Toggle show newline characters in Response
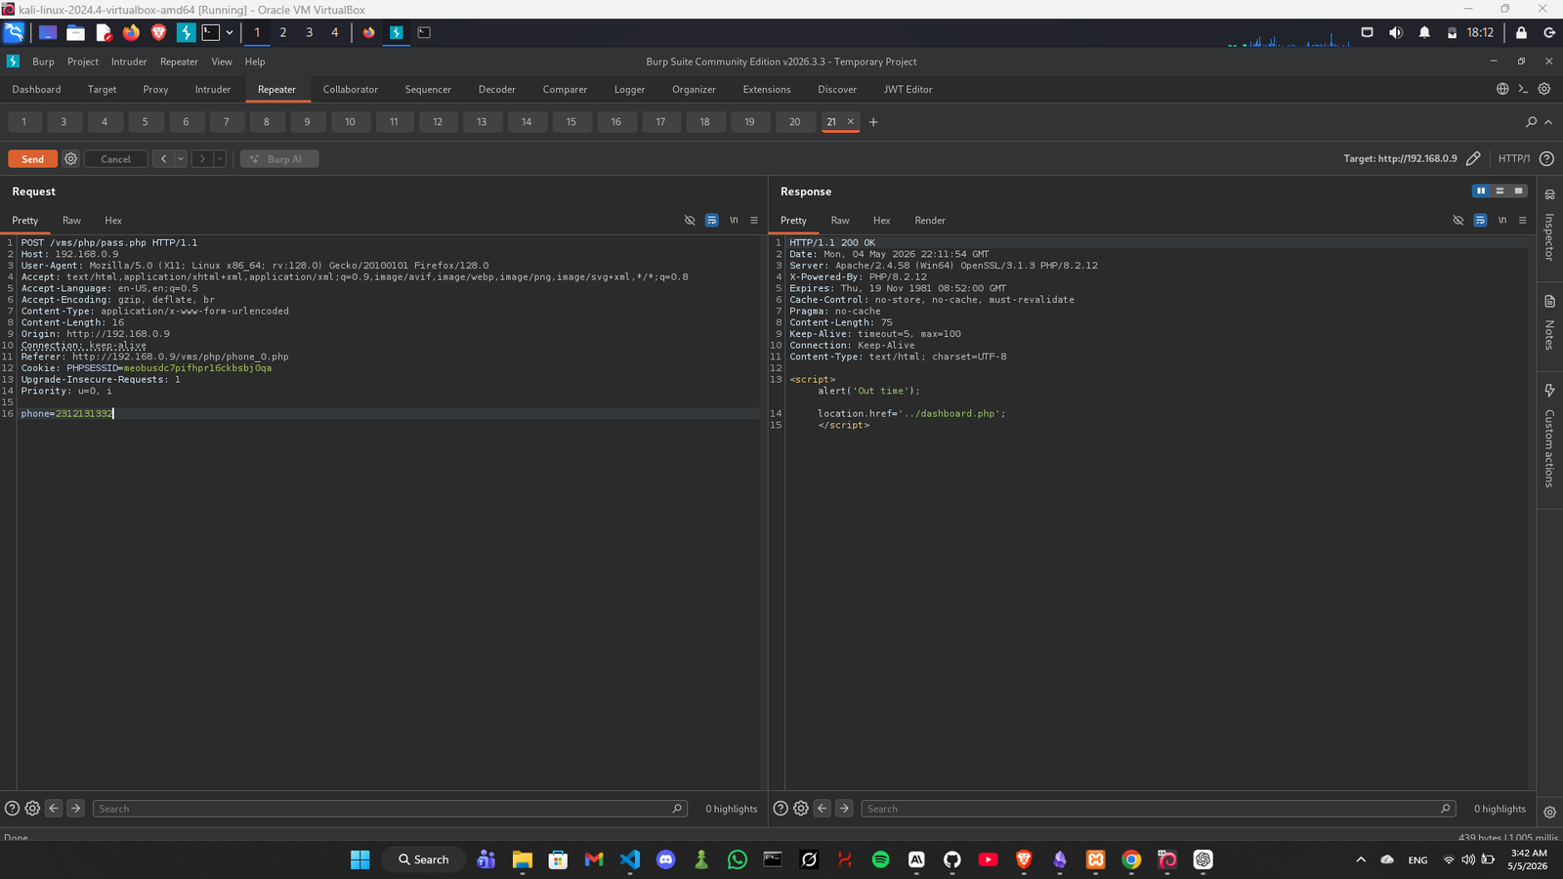The height and width of the screenshot is (879, 1563). [1502, 221]
